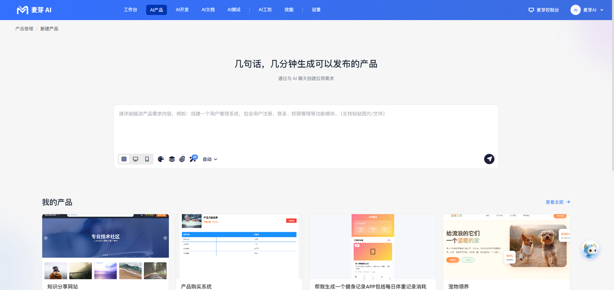
Task: Expand the 自动 dropdown
Action: [210, 159]
